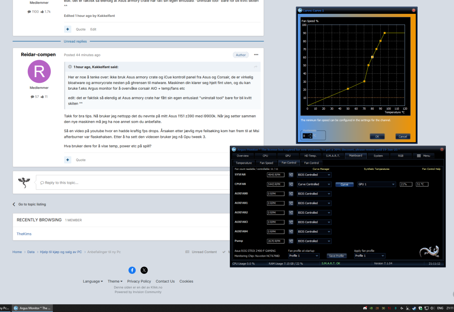This screenshot has width=454, height=312.
Task: Open Argus Monitor hamburger Menu
Action: tap(423, 156)
